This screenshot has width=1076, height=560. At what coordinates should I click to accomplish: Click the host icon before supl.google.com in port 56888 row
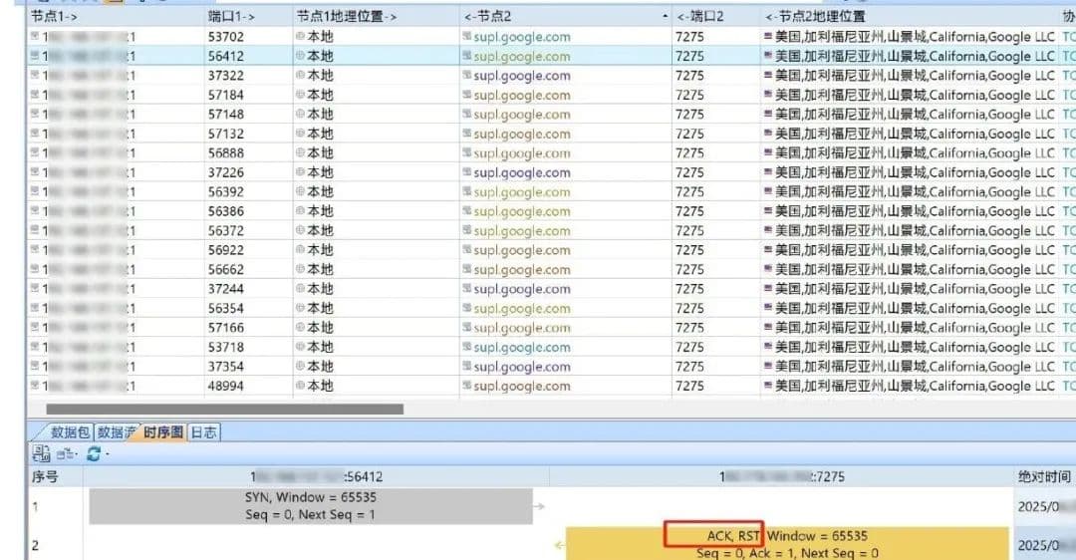[x=466, y=152]
